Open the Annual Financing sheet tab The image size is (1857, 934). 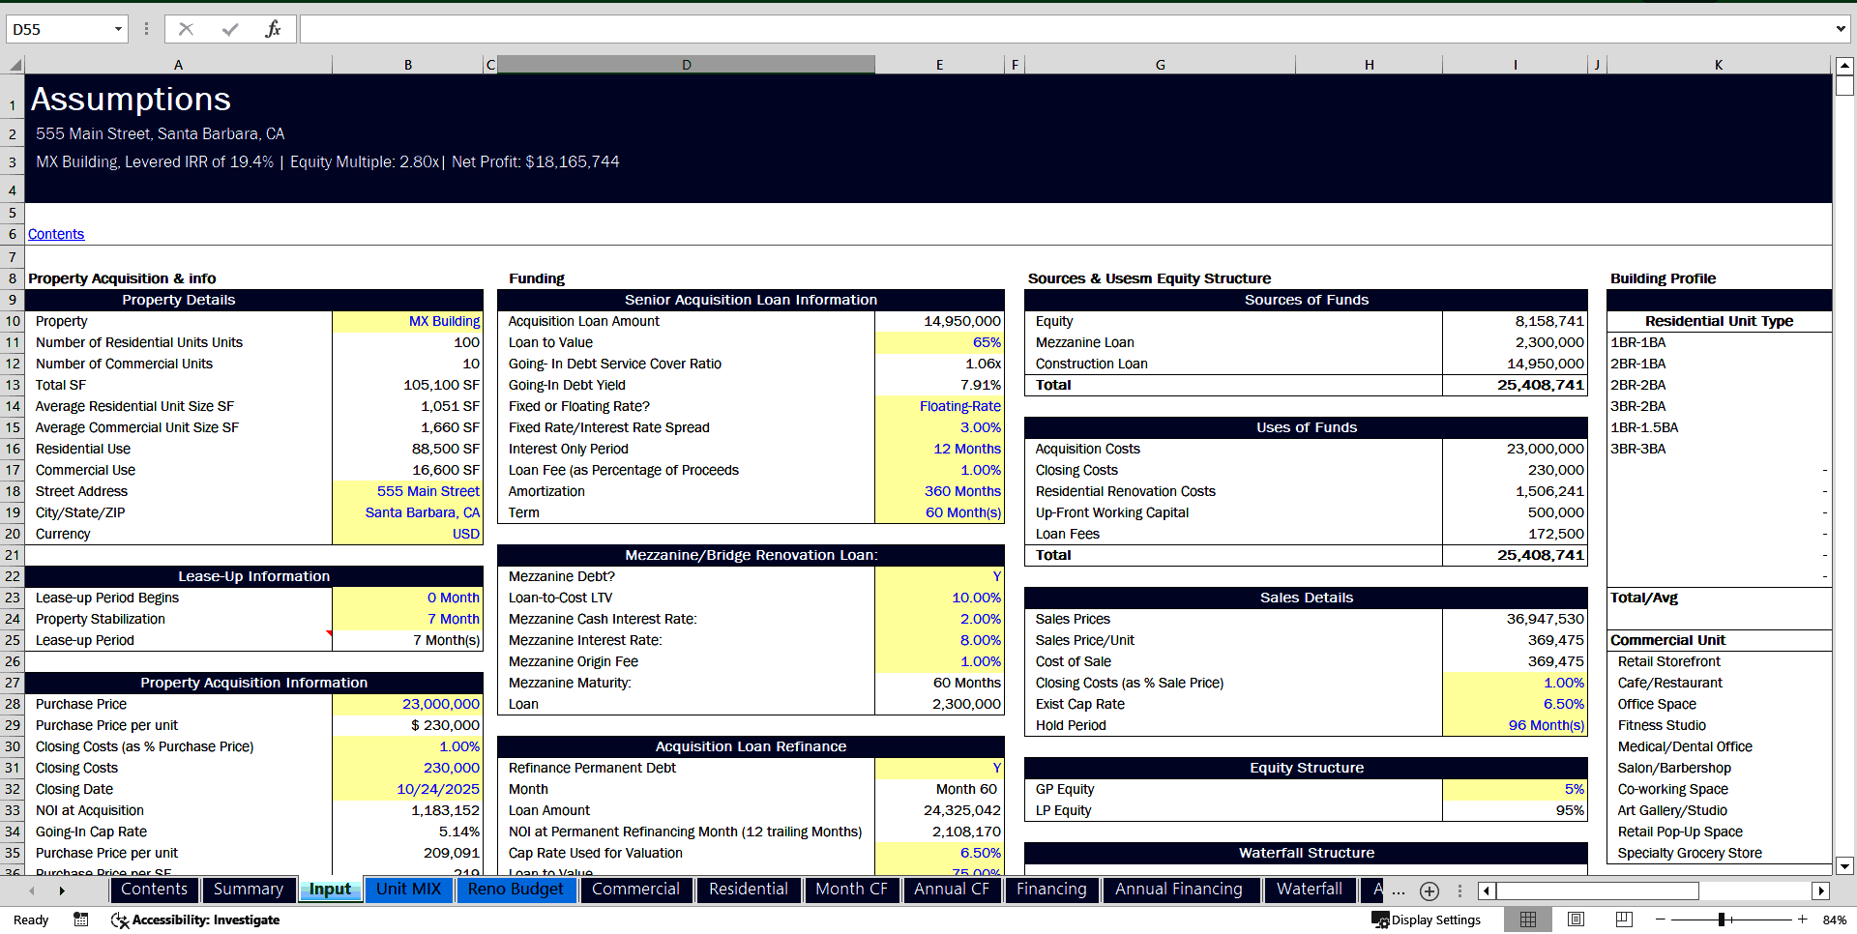[x=1179, y=890]
